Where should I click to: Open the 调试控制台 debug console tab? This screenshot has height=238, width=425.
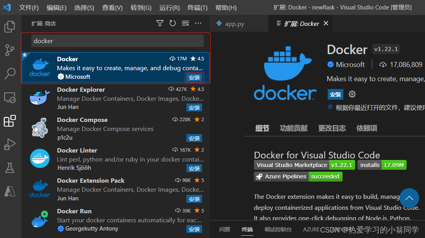[278, 230]
